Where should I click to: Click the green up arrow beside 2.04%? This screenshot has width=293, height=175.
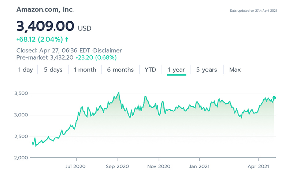tap(67, 39)
